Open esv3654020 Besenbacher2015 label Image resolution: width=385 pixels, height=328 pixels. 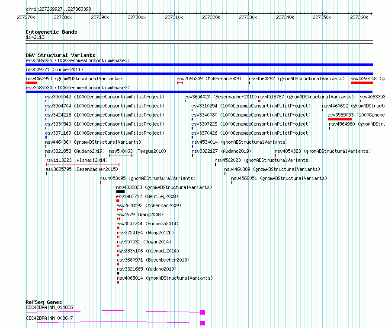point(221,97)
